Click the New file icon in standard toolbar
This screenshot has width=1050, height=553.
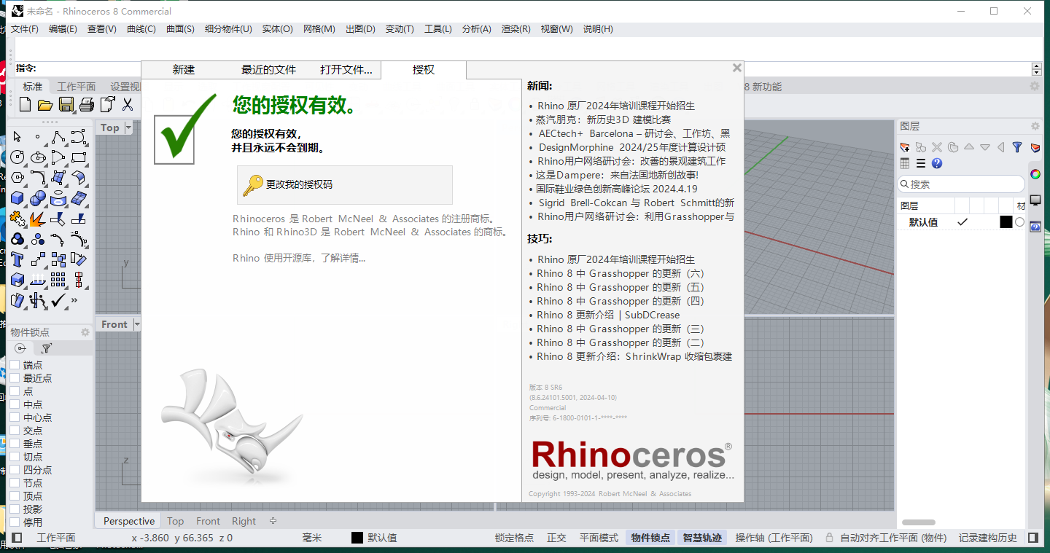click(26, 105)
